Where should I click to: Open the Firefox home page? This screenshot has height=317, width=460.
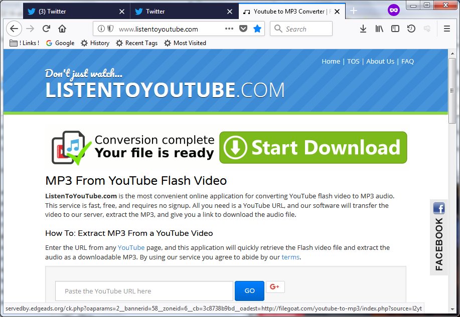[x=62, y=29]
